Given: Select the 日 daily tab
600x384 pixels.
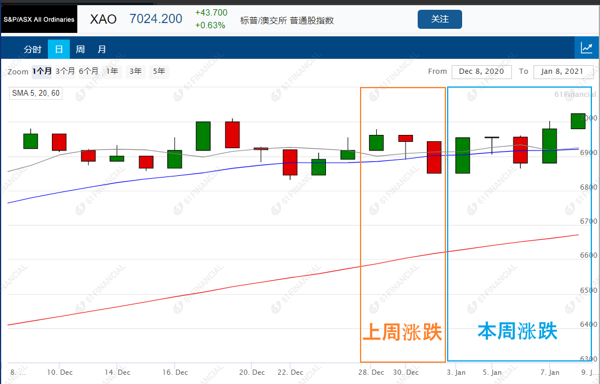Looking at the screenshot, I should [x=58, y=49].
